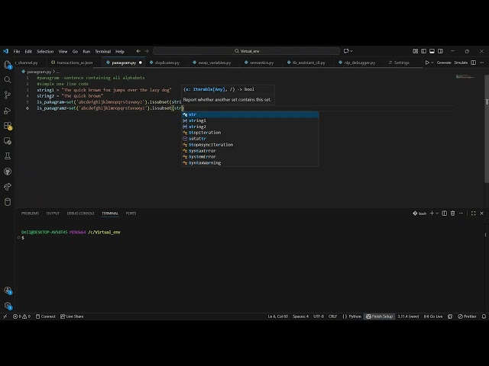Click the code minimap preview
The height and width of the screenshot is (366, 489).
(x=465, y=76)
